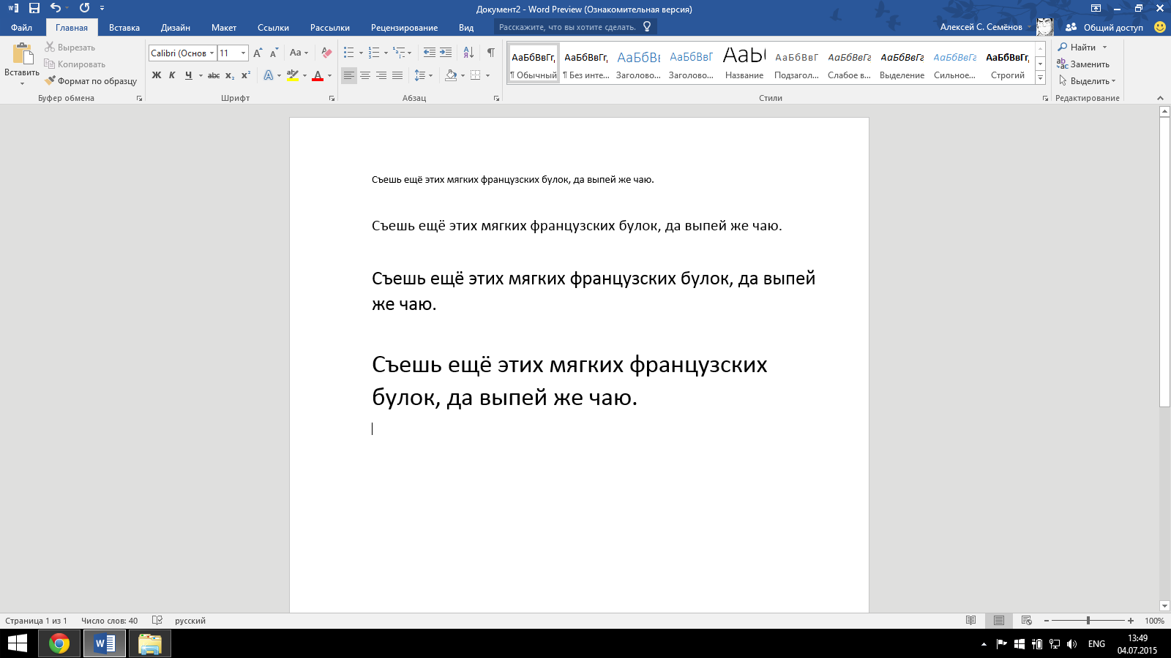Toggle italic formatting (К)
This screenshot has height=658, width=1171.
(172, 75)
